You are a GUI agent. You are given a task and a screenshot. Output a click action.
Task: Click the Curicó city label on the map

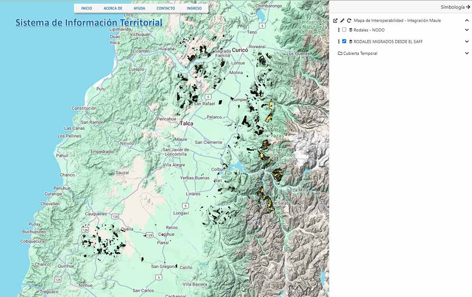pyautogui.click(x=240, y=50)
